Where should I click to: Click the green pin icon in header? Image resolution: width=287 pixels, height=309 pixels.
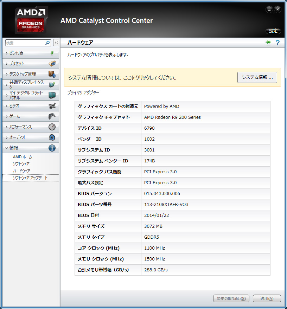[x=268, y=43]
